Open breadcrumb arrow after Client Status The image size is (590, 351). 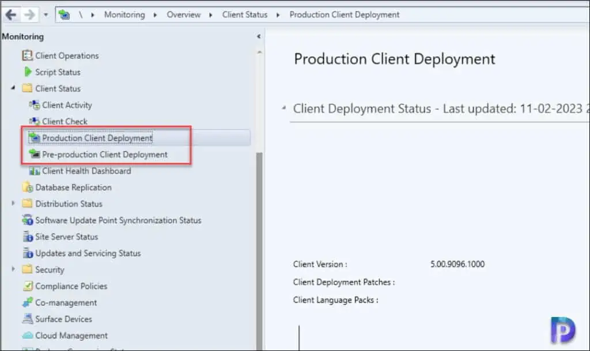[x=278, y=15]
